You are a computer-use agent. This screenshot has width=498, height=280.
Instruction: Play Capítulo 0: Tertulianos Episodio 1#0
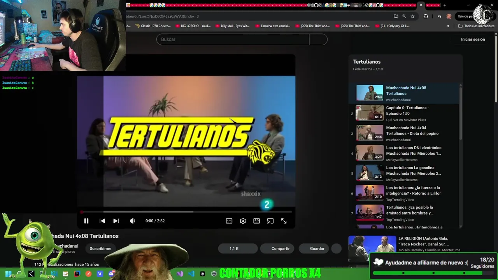[x=405, y=113]
